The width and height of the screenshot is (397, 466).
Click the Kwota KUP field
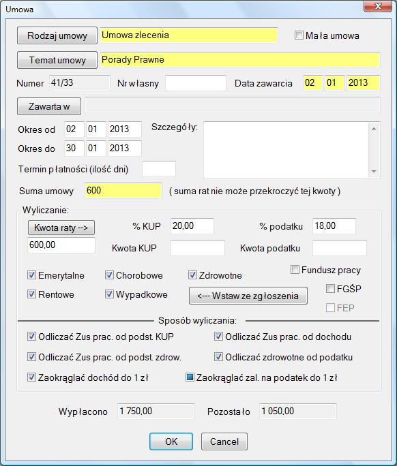click(x=198, y=248)
